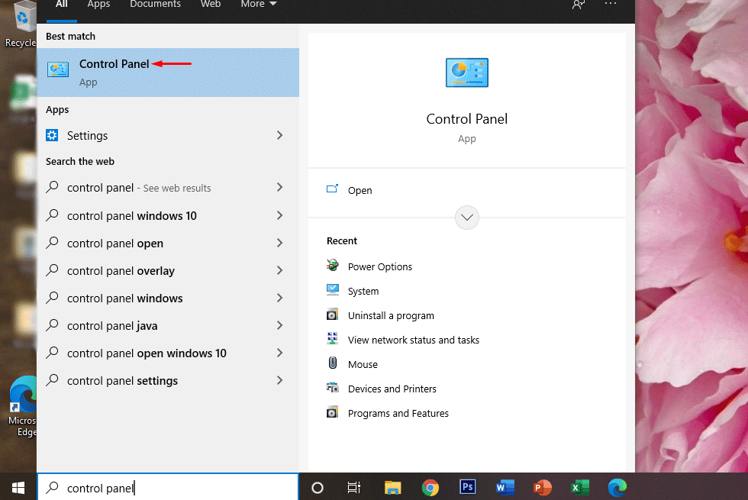Viewport: 748px width, 500px height.
Task: Expand the 'control panel java' suggestion arrow
Action: pyautogui.click(x=280, y=326)
